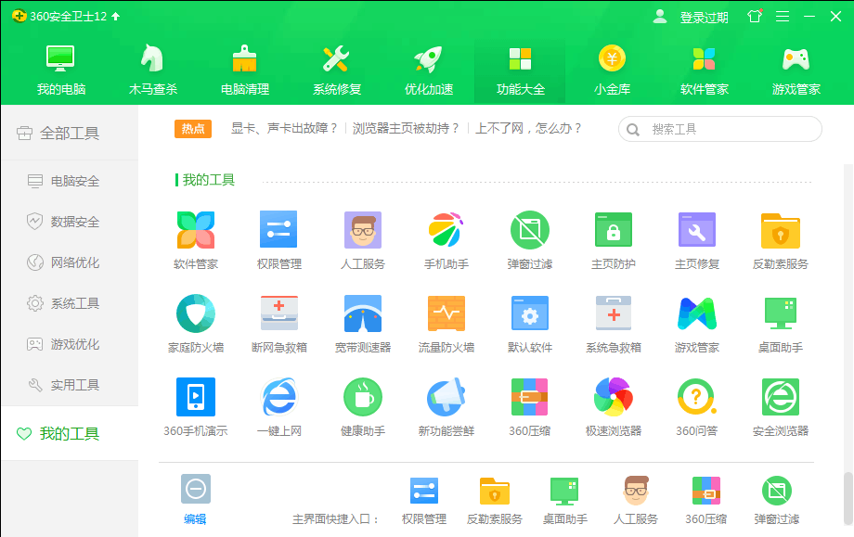
Task: Click the 上不了网，怎么办？ link
Action: [x=528, y=128]
